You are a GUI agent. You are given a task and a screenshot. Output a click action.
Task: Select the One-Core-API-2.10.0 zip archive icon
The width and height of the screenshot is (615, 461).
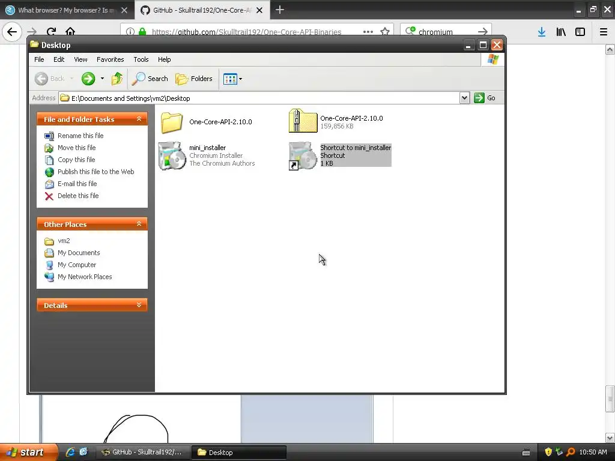tap(303, 121)
